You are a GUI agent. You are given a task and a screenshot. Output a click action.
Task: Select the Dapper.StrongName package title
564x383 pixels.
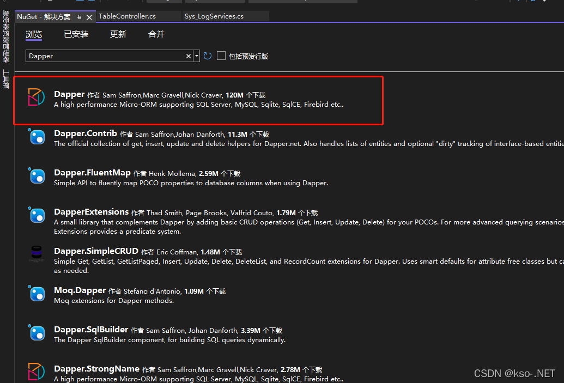(97, 369)
